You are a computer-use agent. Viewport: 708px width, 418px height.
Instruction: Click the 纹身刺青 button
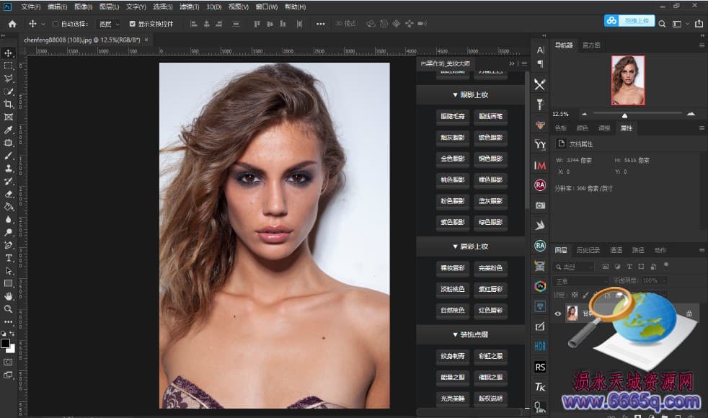coord(453,356)
